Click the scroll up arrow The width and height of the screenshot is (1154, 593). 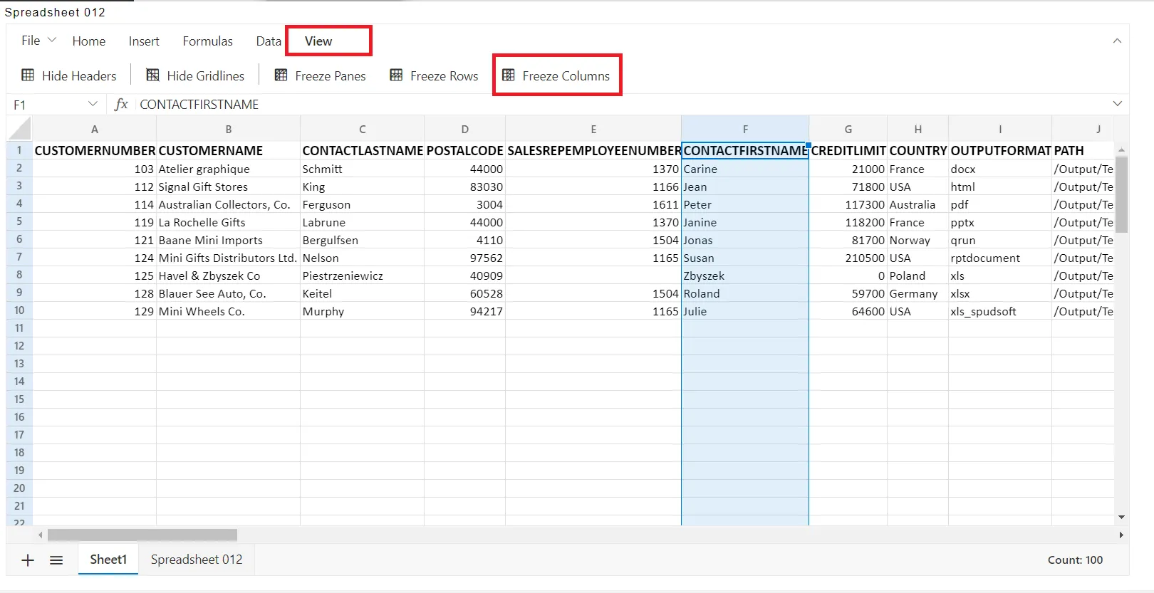(1121, 149)
